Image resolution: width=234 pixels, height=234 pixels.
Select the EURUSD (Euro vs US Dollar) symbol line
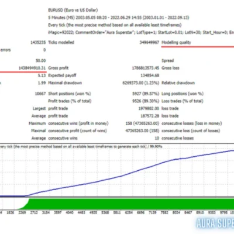tap(73, 10)
